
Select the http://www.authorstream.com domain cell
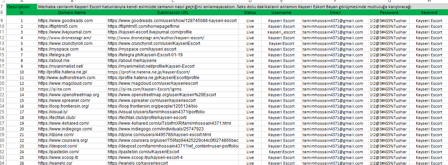(72, 78)
